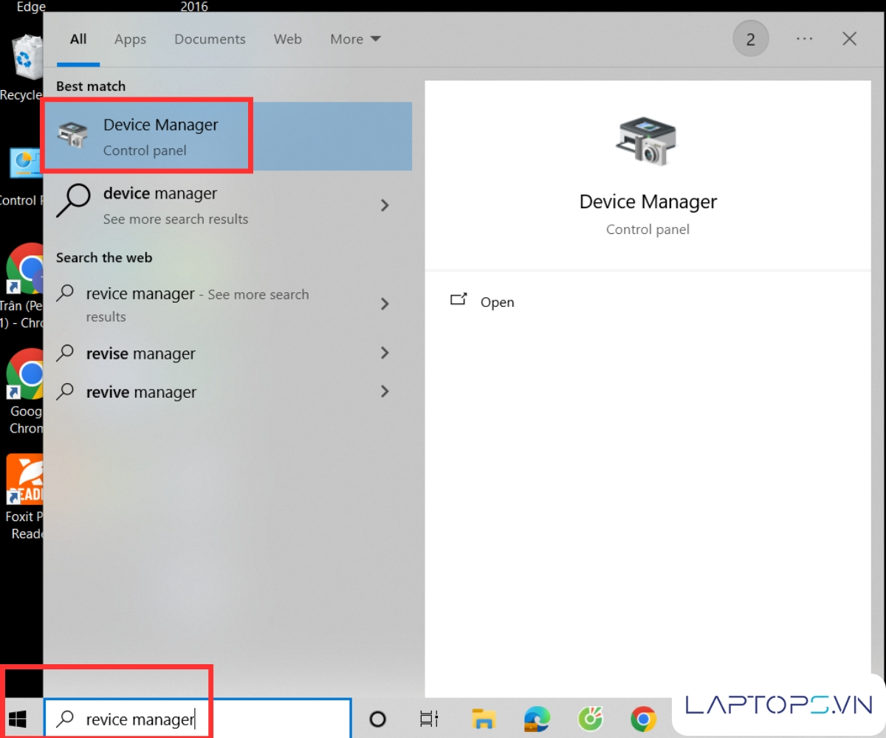Expand arrow for 'device manager' search results

[x=385, y=205]
